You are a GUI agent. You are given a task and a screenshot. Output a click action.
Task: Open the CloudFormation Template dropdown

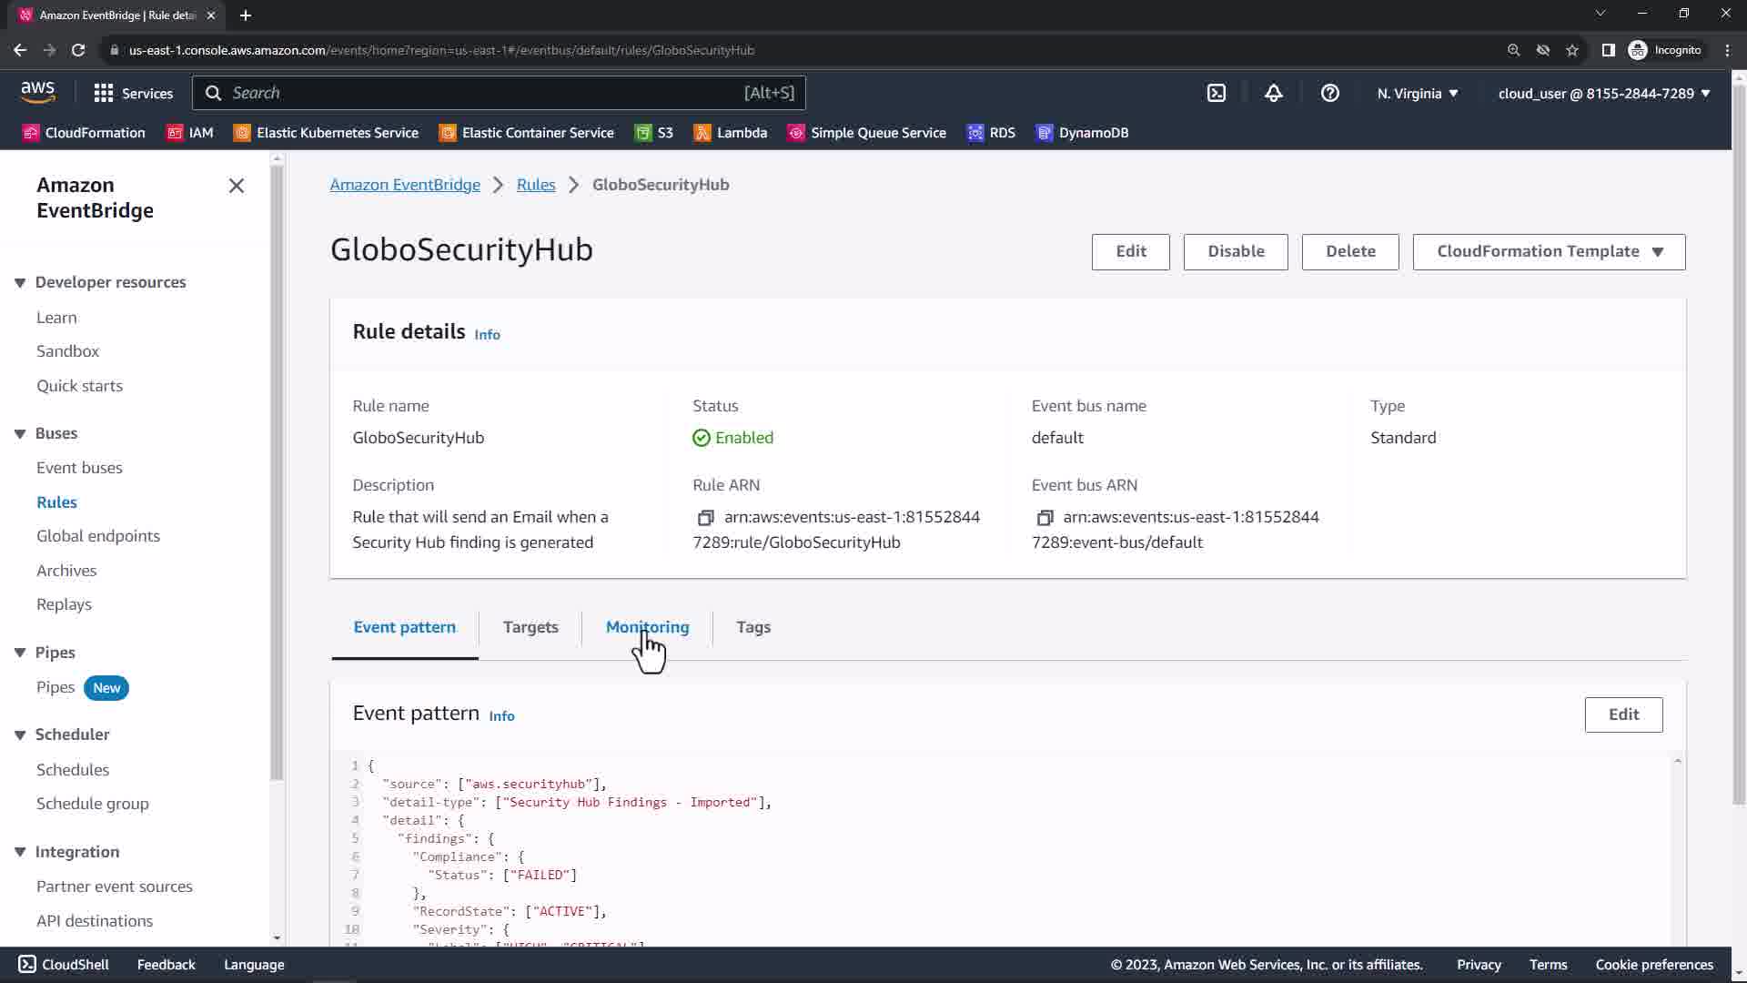coord(1549,251)
